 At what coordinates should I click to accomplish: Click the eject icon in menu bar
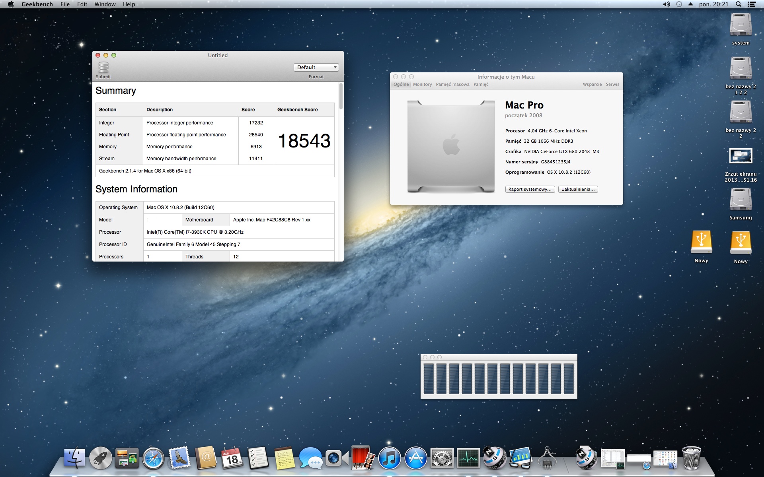point(690,4)
